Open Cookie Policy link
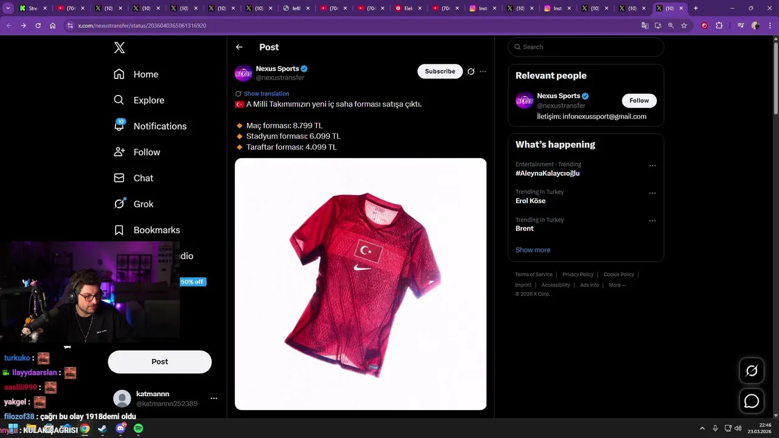 [619, 274]
